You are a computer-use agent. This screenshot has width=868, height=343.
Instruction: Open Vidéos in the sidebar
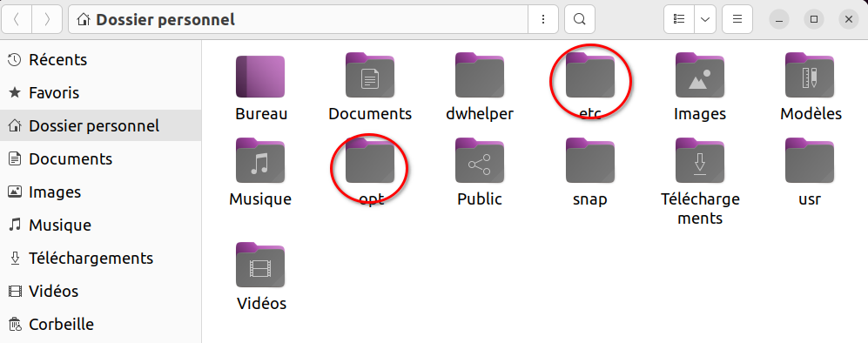click(101, 291)
